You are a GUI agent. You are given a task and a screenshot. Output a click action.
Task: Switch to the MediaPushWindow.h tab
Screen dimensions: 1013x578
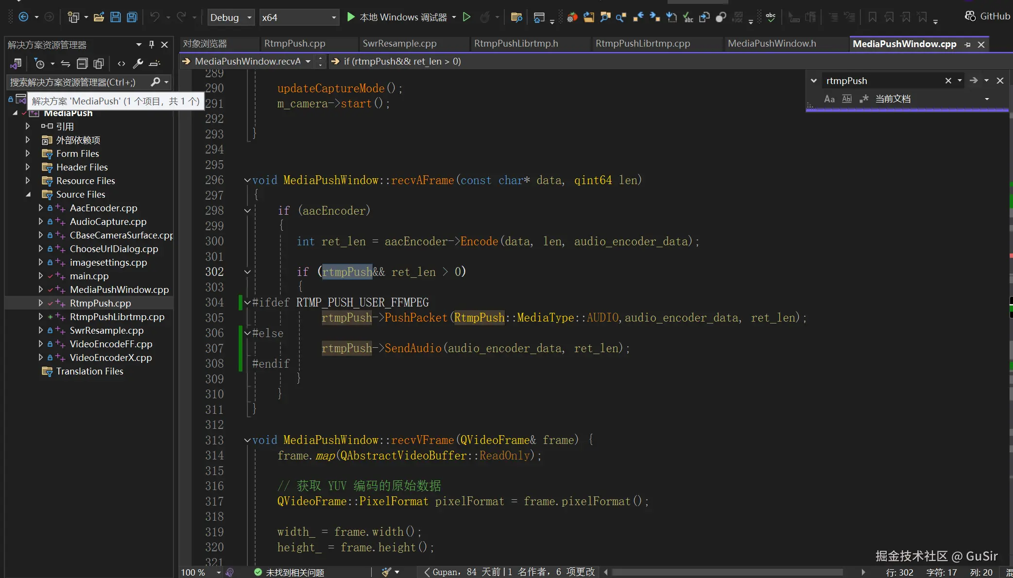pyautogui.click(x=772, y=44)
